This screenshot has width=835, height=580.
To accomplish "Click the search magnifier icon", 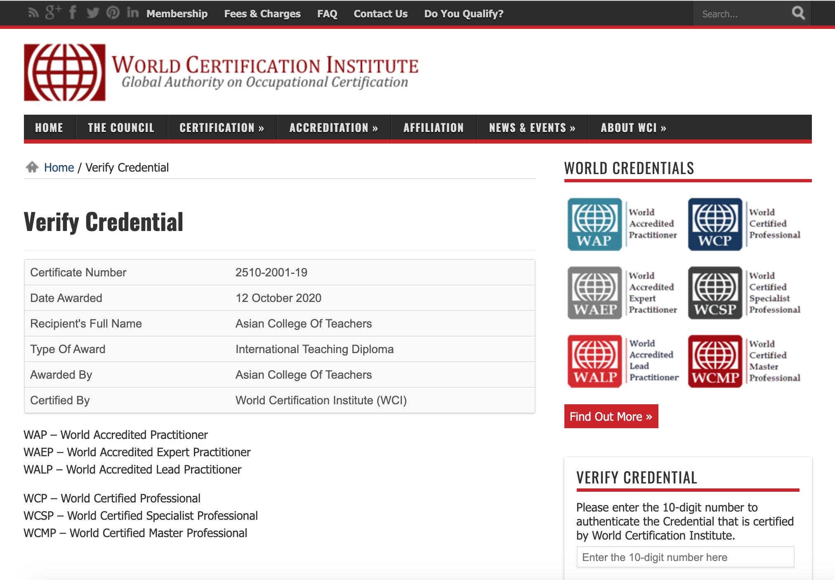I will click(x=798, y=13).
